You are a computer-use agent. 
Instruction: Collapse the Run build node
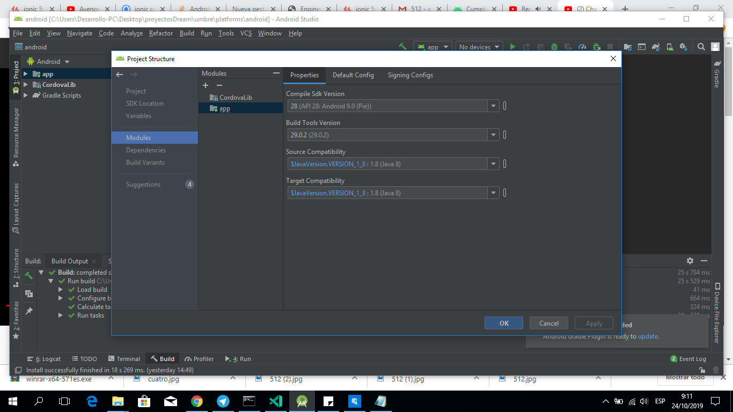(x=51, y=281)
